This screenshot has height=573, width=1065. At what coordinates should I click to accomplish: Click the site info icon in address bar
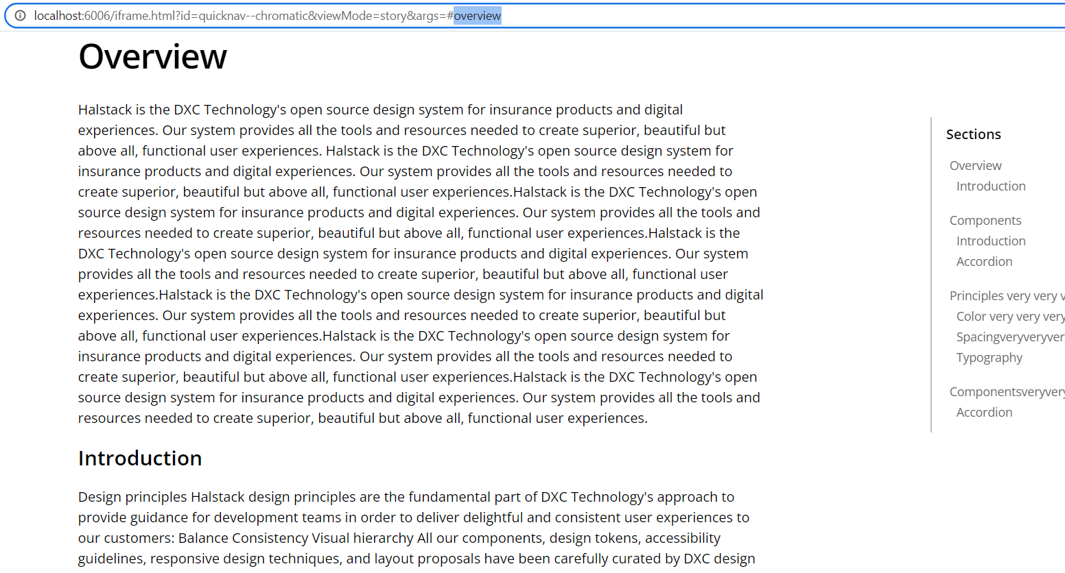(21, 15)
